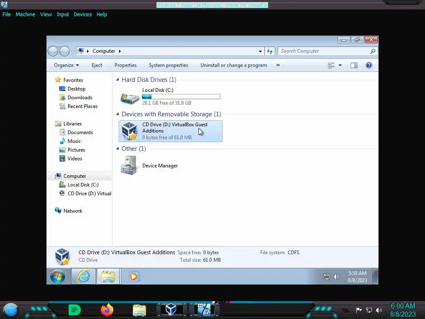Open the Local Disk (C:) drive icon
The image size is (425, 319).
129,98
